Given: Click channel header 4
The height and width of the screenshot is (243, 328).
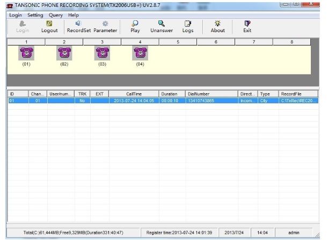Looking at the screenshot, I should [x=140, y=42].
